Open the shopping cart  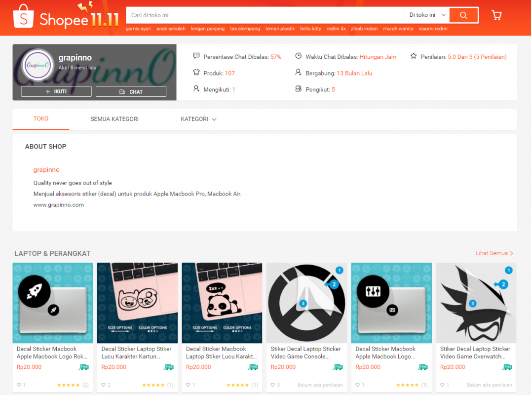coord(496,15)
